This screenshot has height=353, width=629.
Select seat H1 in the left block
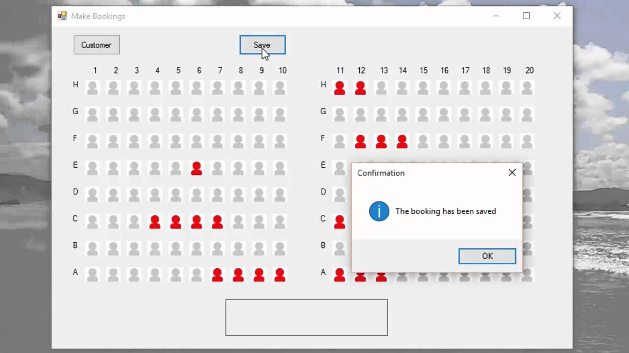point(93,88)
